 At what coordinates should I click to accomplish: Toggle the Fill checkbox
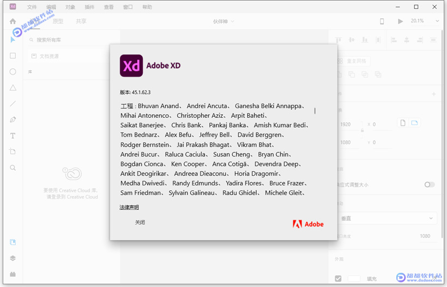[338, 278]
